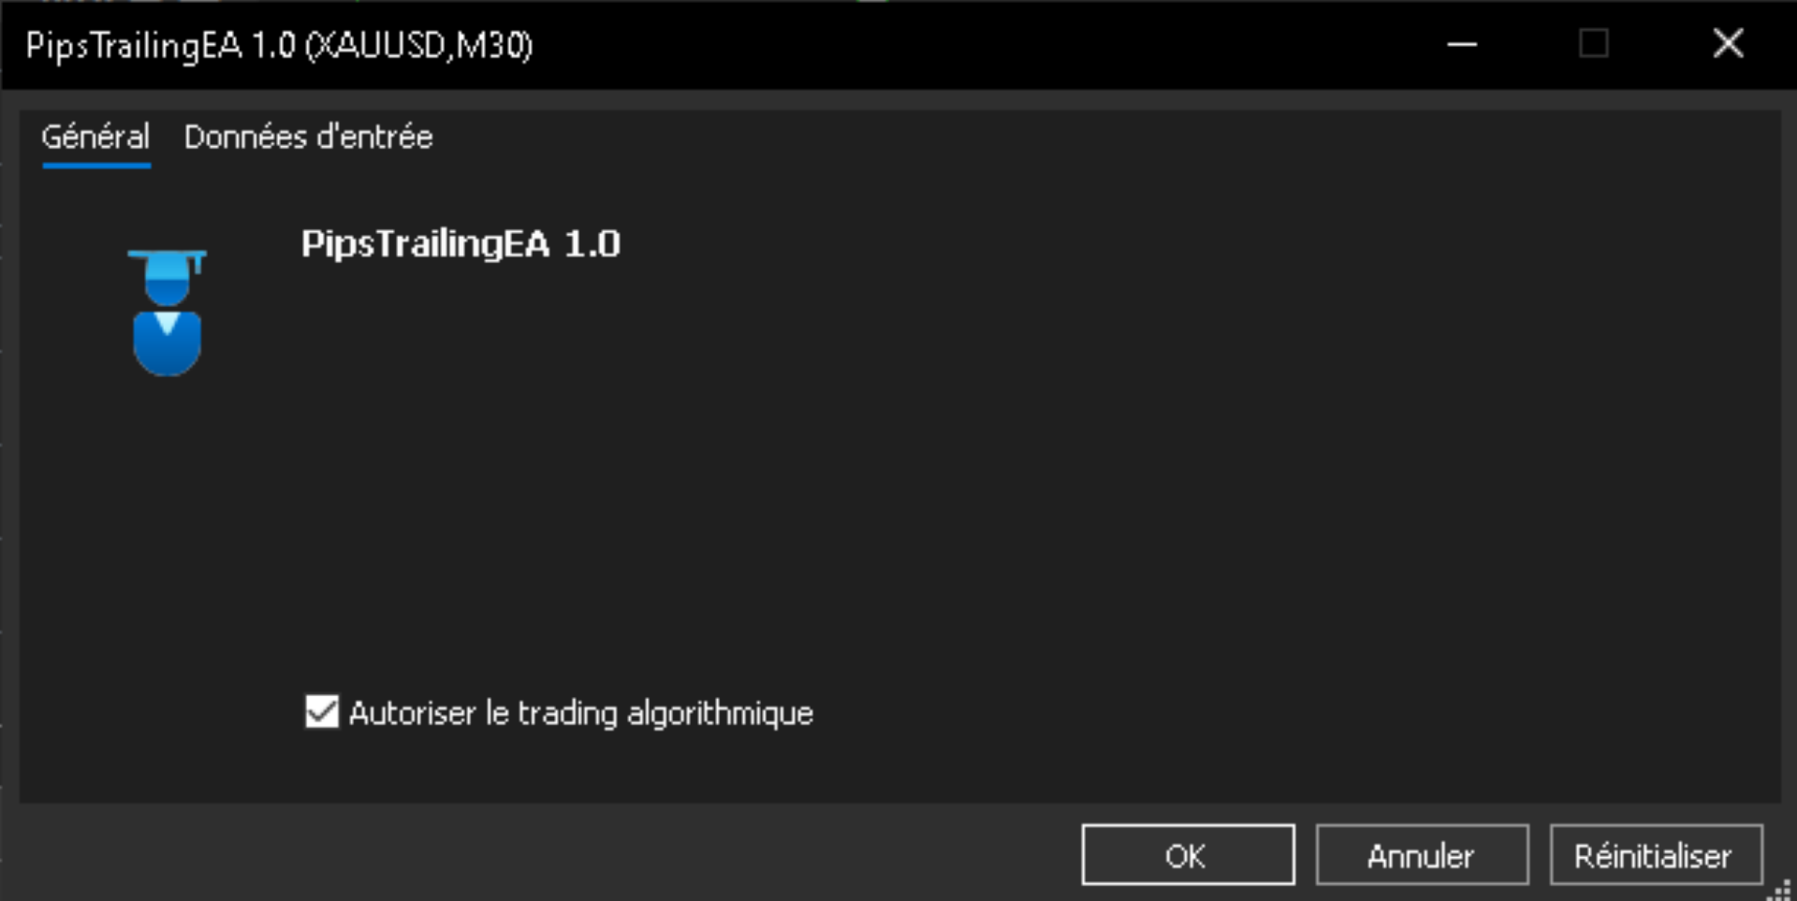
Task: Toggle algorithmic trading via its text label
Action: click(x=580, y=714)
